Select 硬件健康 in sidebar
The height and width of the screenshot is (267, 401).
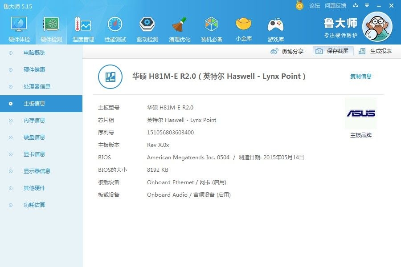[41, 70]
